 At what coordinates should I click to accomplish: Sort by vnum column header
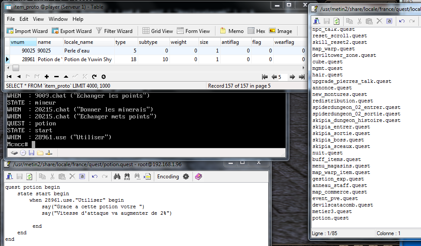[x=23, y=42]
